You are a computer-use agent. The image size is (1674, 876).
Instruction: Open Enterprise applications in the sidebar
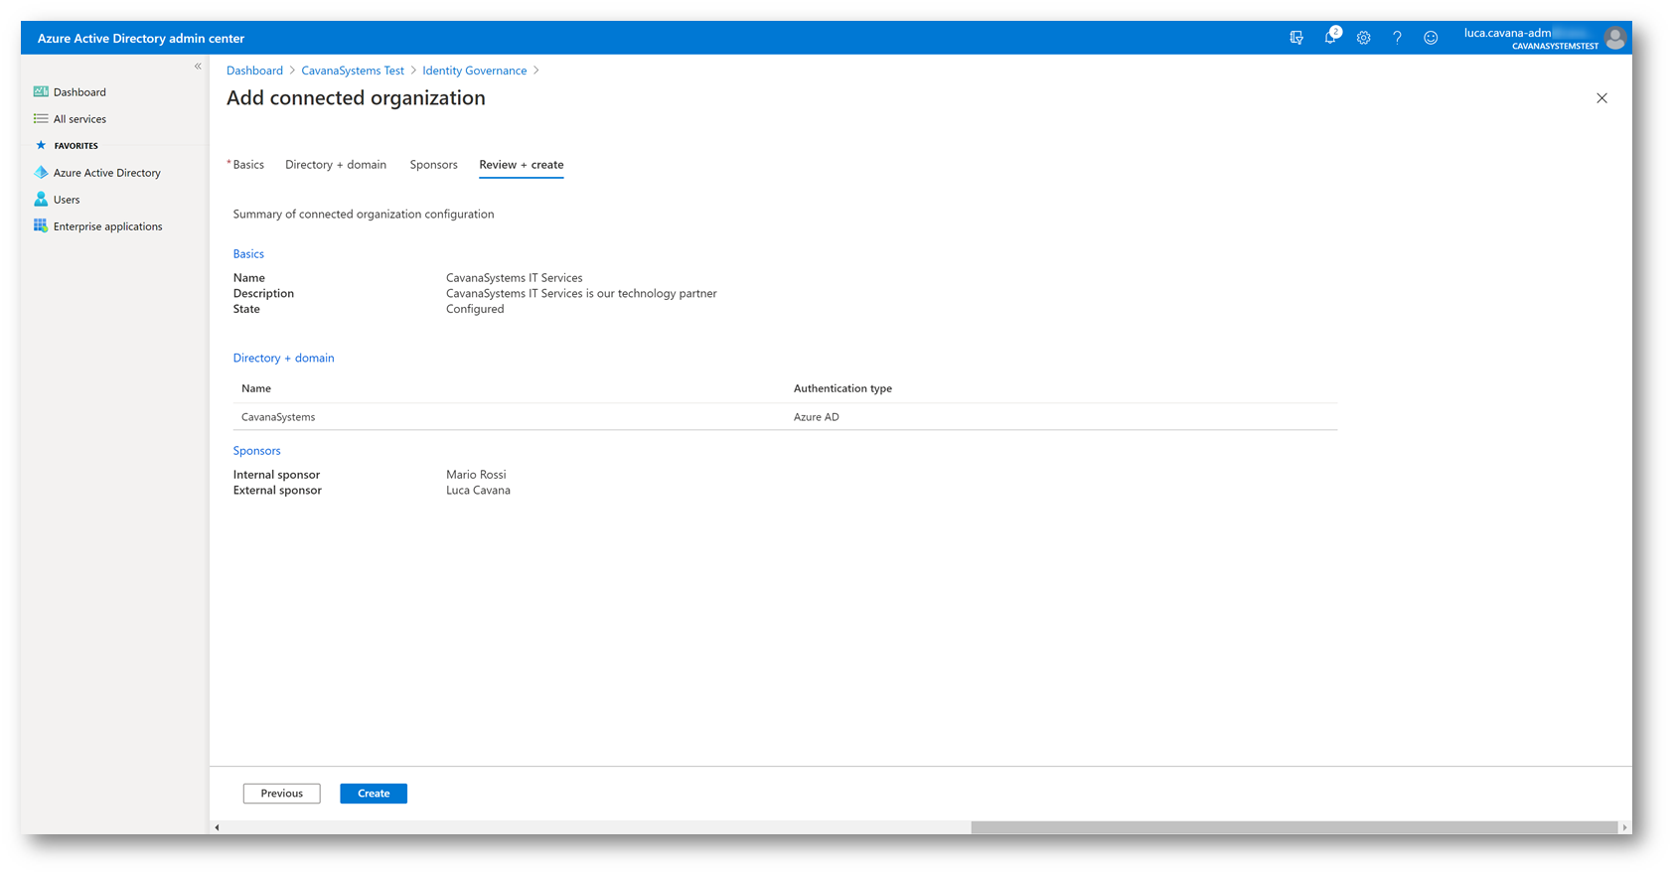click(107, 226)
